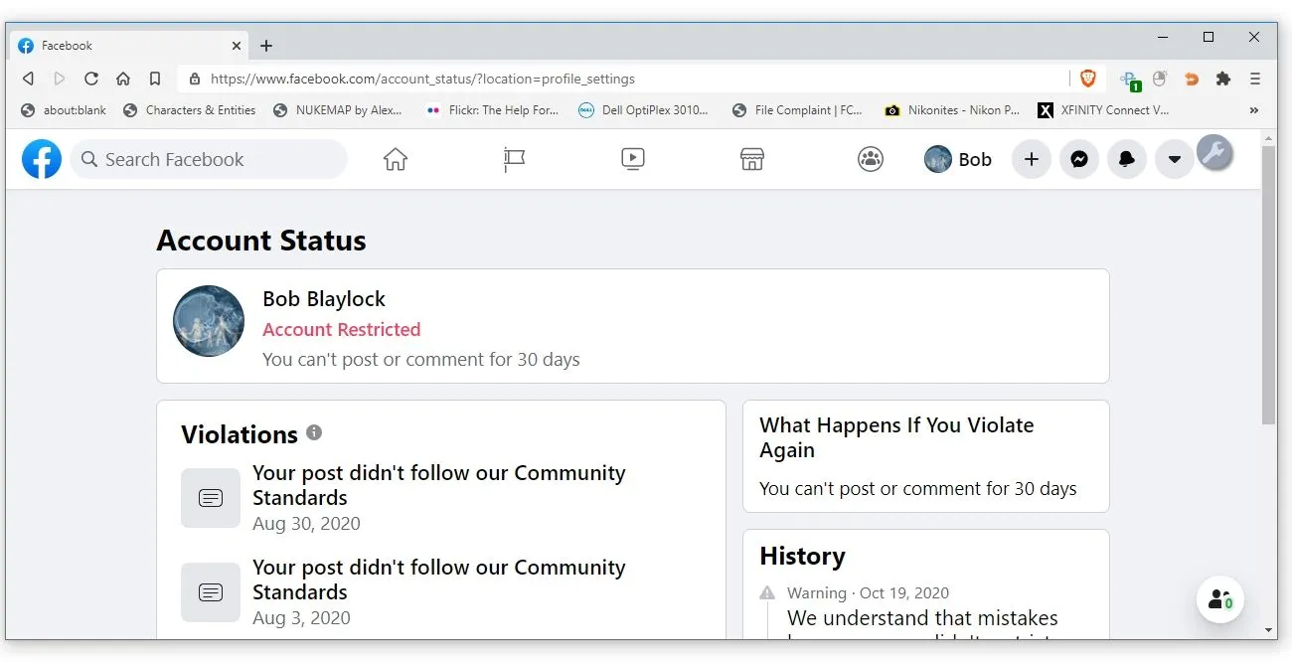Viewport: 1292px width, 663px height.
Task: Open the NUKEMAP bookmark
Action: pyautogui.click(x=338, y=110)
